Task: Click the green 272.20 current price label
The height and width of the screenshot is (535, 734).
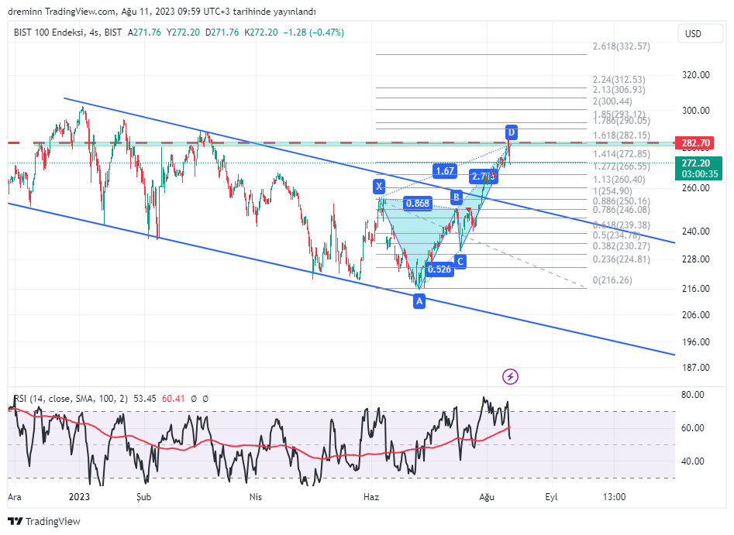Action: (698, 168)
